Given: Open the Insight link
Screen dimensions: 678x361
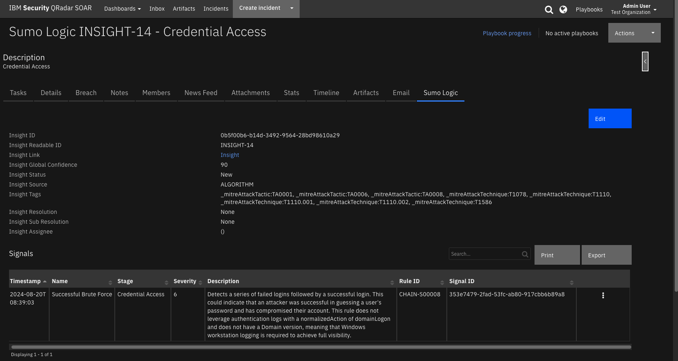Looking at the screenshot, I should (230, 155).
